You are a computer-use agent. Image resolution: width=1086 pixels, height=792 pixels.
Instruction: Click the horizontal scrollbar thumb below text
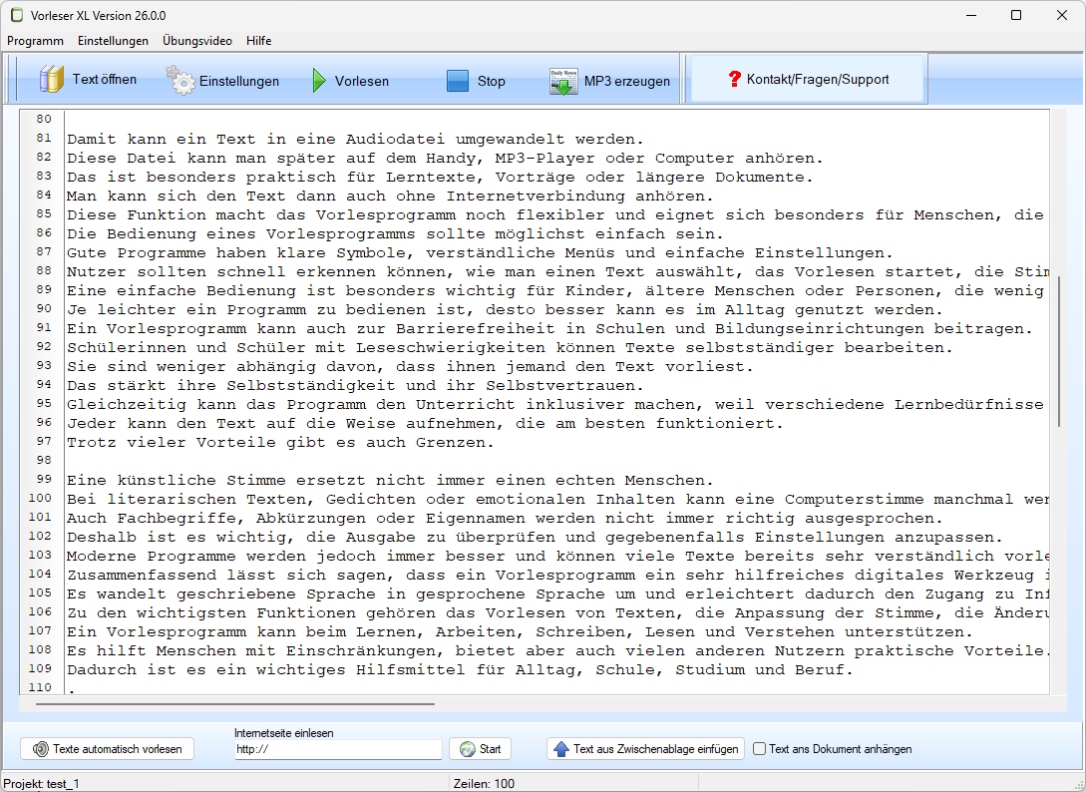point(235,704)
